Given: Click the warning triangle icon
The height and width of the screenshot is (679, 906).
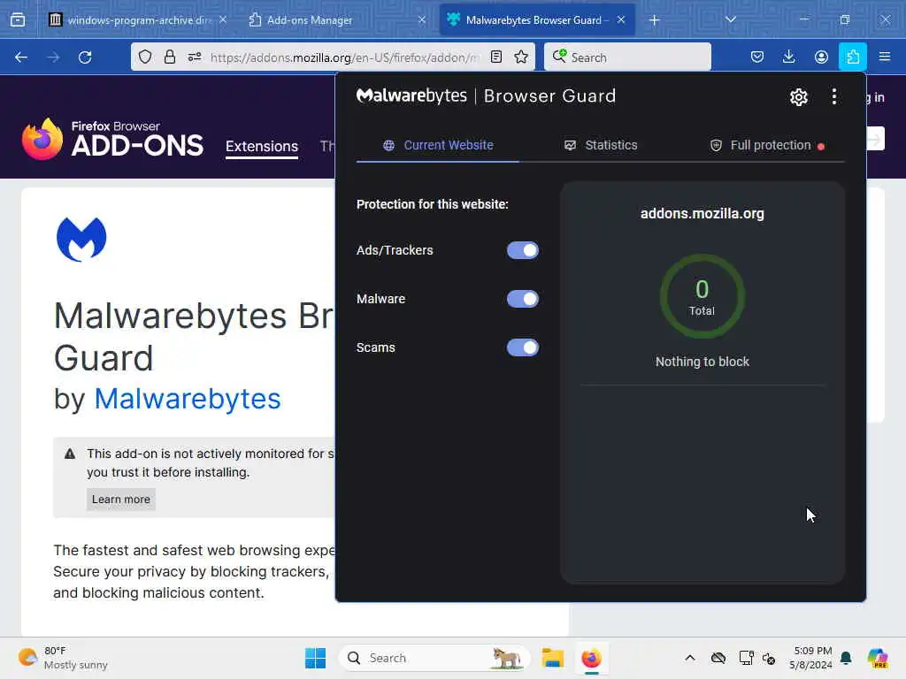Looking at the screenshot, I should point(70,454).
